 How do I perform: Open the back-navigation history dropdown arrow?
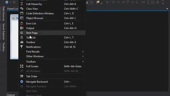click(x=10, y=2)
